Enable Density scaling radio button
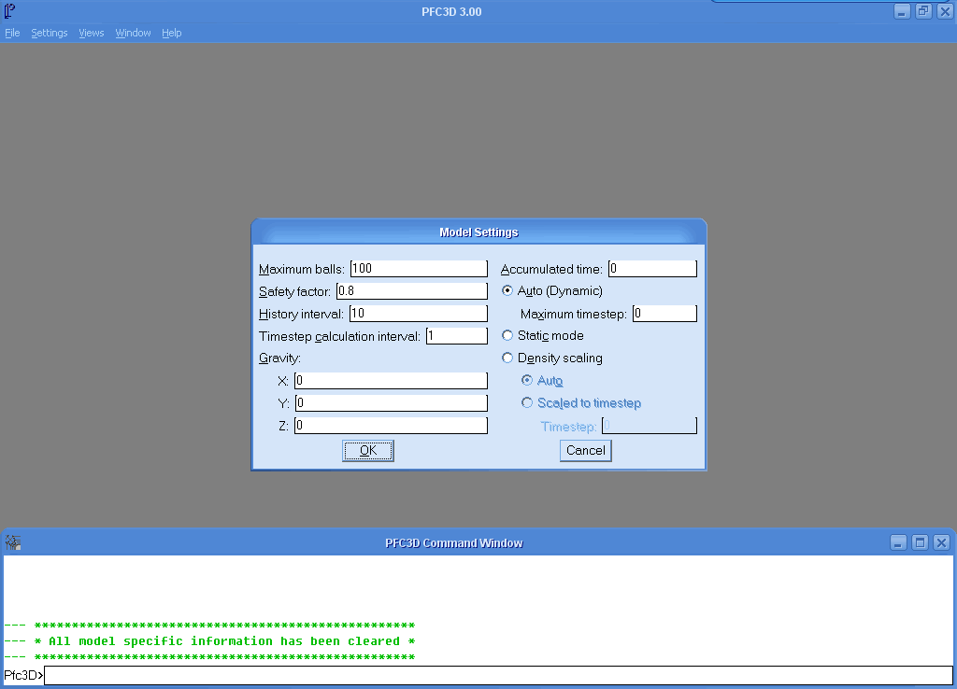This screenshot has height=689, width=957. pos(507,358)
